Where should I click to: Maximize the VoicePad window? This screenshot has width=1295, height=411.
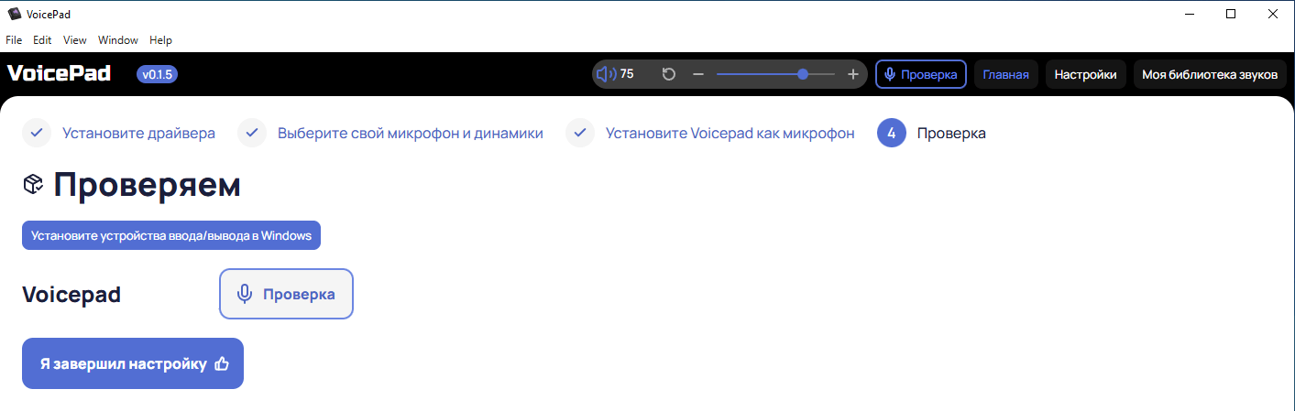[1231, 14]
